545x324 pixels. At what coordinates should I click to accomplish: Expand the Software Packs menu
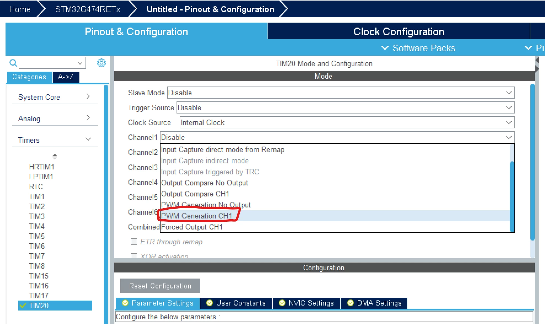[x=418, y=48]
